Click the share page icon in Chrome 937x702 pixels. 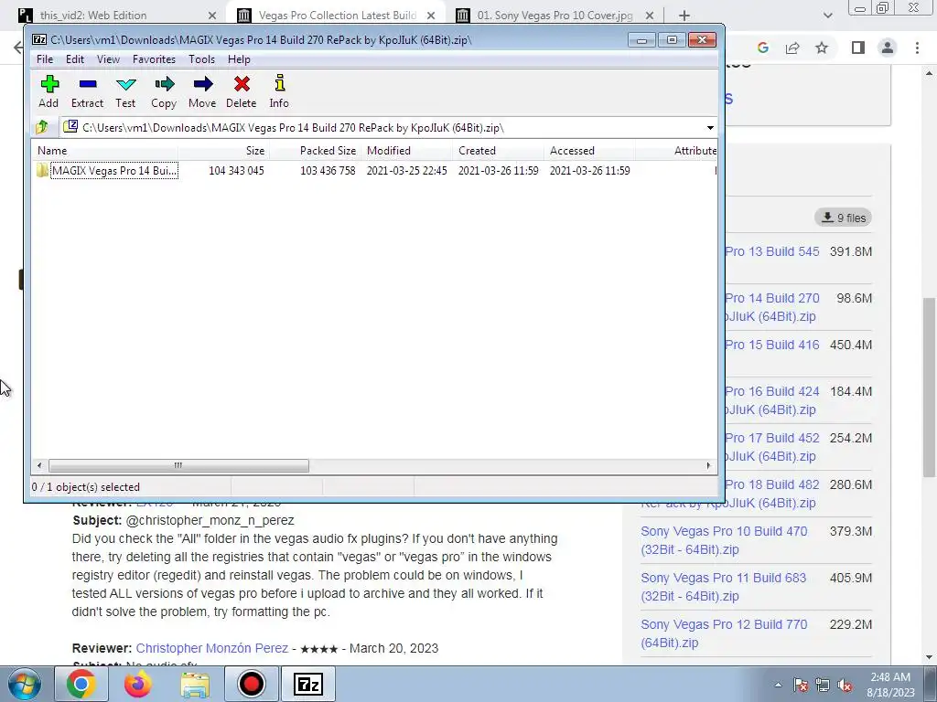[x=792, y=48]
